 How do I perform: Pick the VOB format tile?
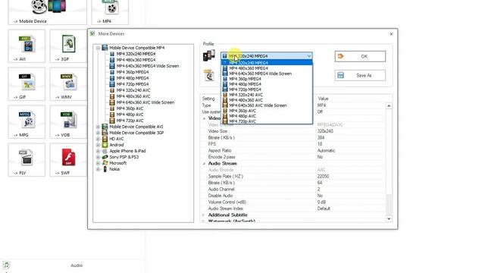(68, 122)
